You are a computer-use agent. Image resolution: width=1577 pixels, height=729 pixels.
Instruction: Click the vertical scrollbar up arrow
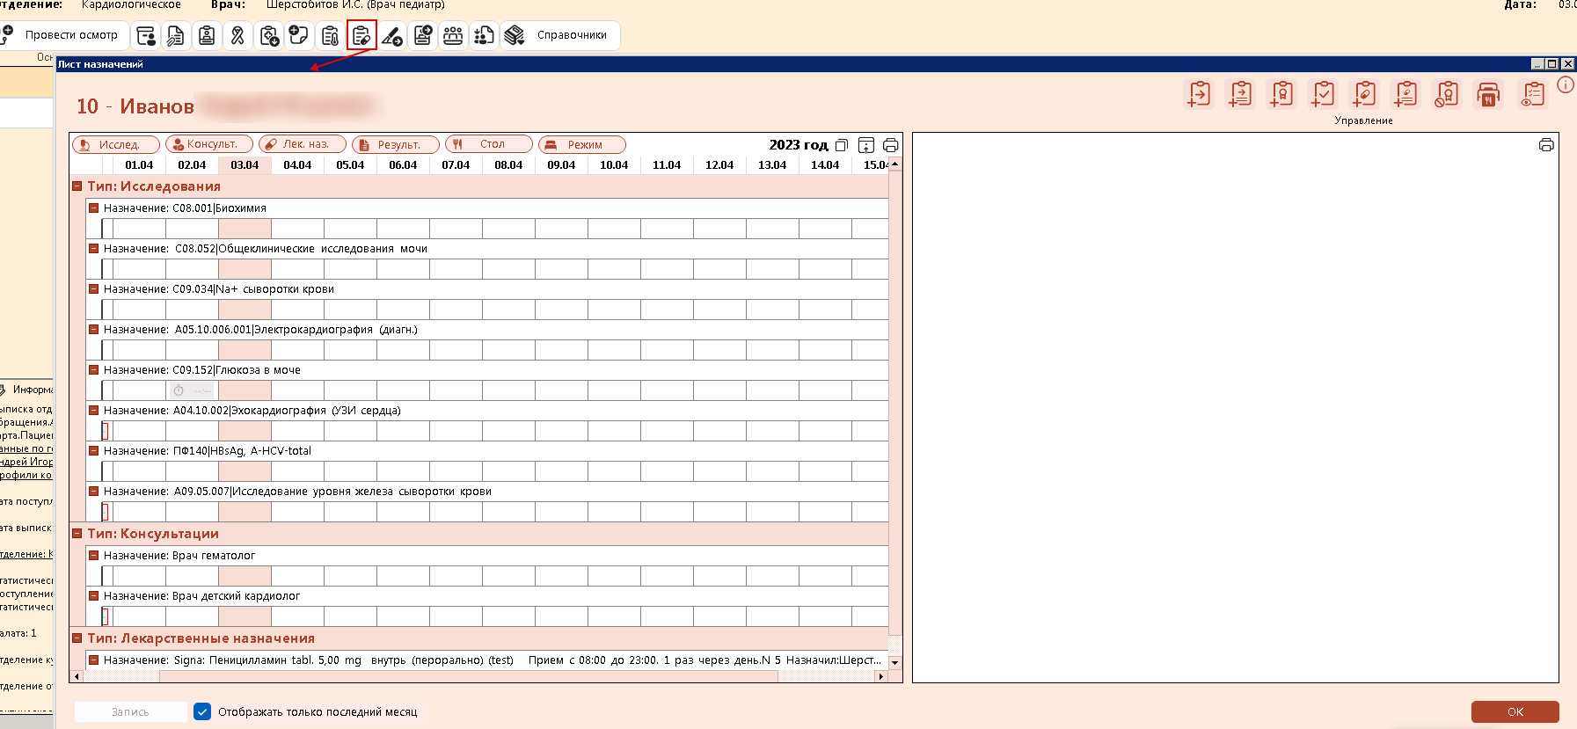[x=895, y=164]
